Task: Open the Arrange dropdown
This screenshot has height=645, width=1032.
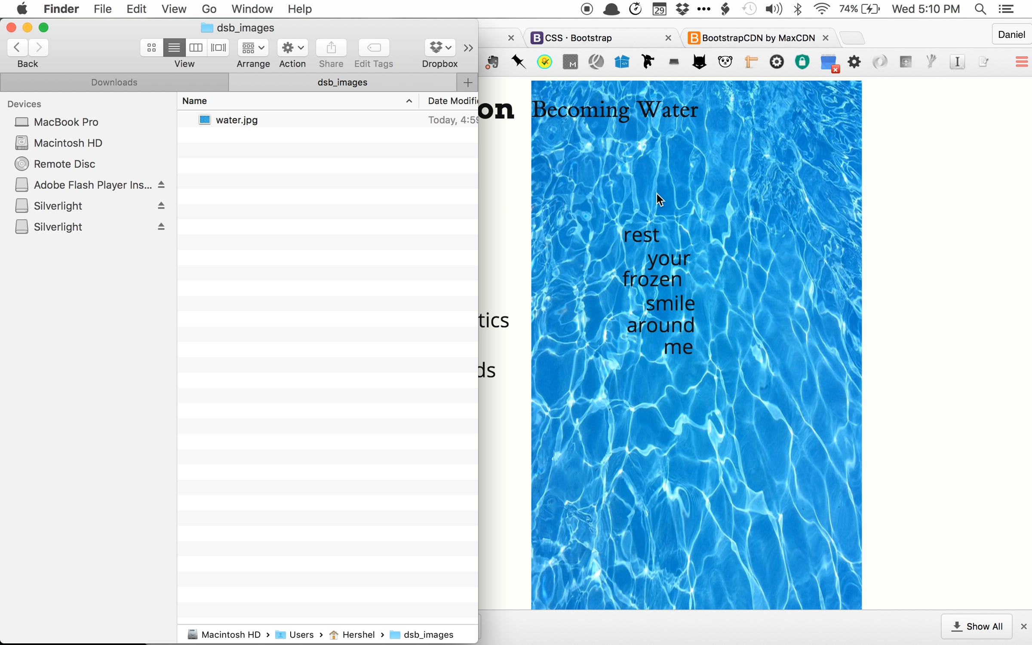Action: click(x=253, y=47)
